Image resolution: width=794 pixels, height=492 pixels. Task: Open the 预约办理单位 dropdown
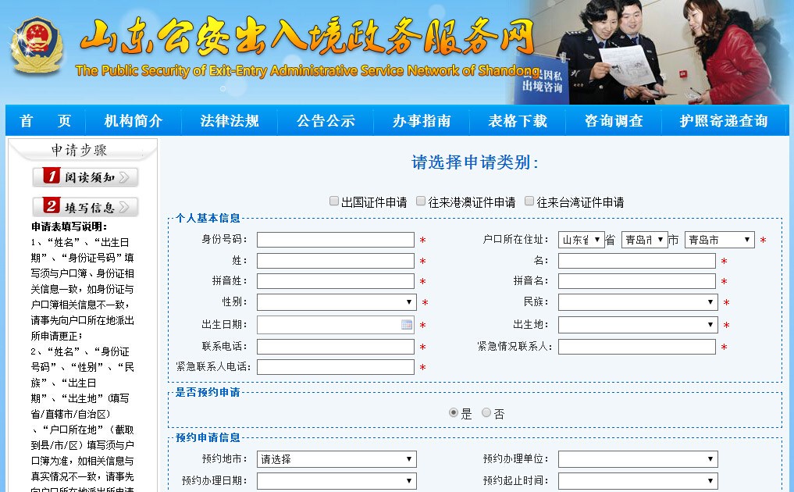[x=637, y=459]
